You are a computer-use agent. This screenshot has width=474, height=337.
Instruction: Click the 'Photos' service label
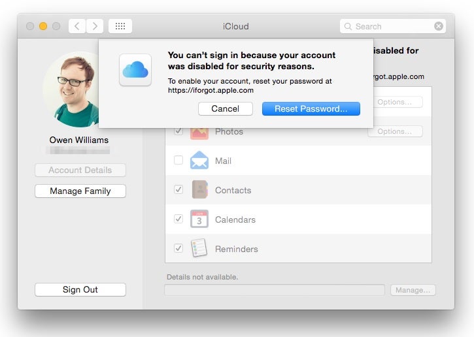click(x=229, y=131)
